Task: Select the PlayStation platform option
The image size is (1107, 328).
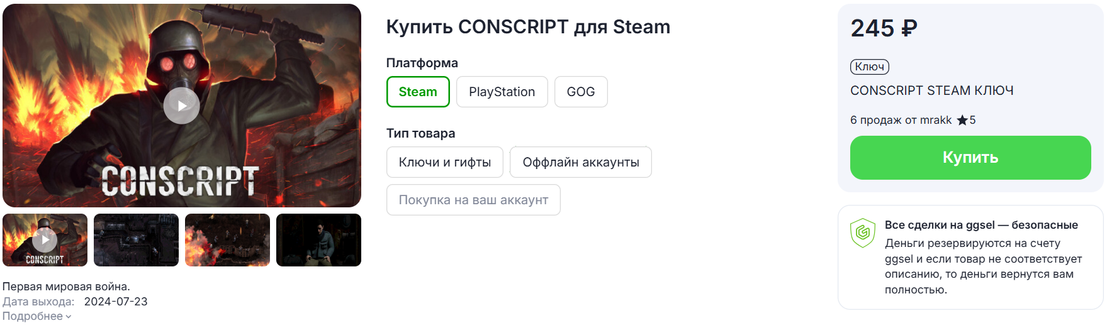Action: (502, 92)
